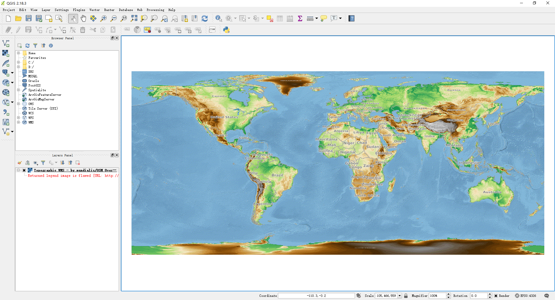Expand the C:/ drive node

18,62
